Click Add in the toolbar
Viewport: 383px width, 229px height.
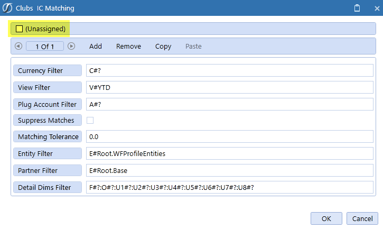[96, 47]
